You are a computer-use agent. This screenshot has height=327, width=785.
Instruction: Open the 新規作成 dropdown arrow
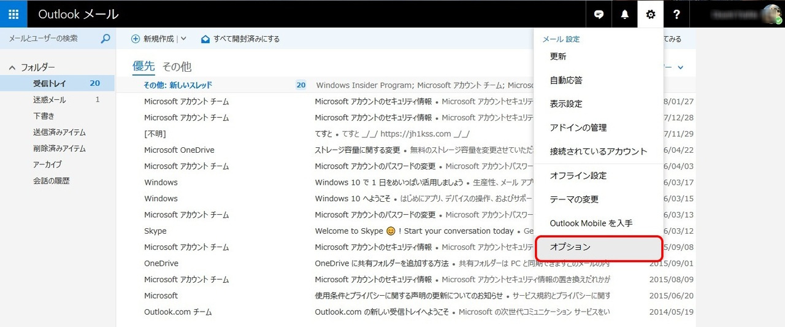(183, 39)
